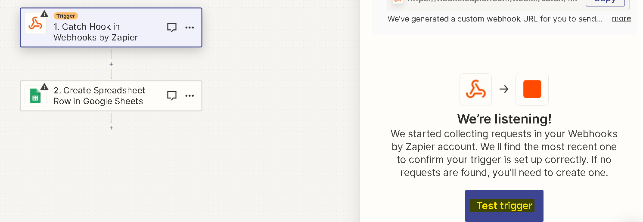This screenshot has height=222, width=643.
Task: Add a step between trigger and Google Sheets
Action: tap(111, 64)
